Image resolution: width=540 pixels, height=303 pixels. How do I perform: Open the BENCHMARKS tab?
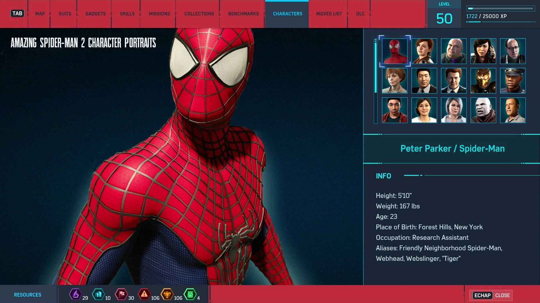tap(243, 14)
